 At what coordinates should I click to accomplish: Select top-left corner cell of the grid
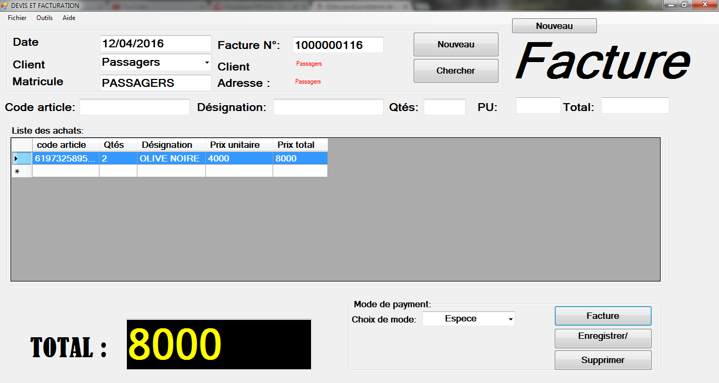22,145
